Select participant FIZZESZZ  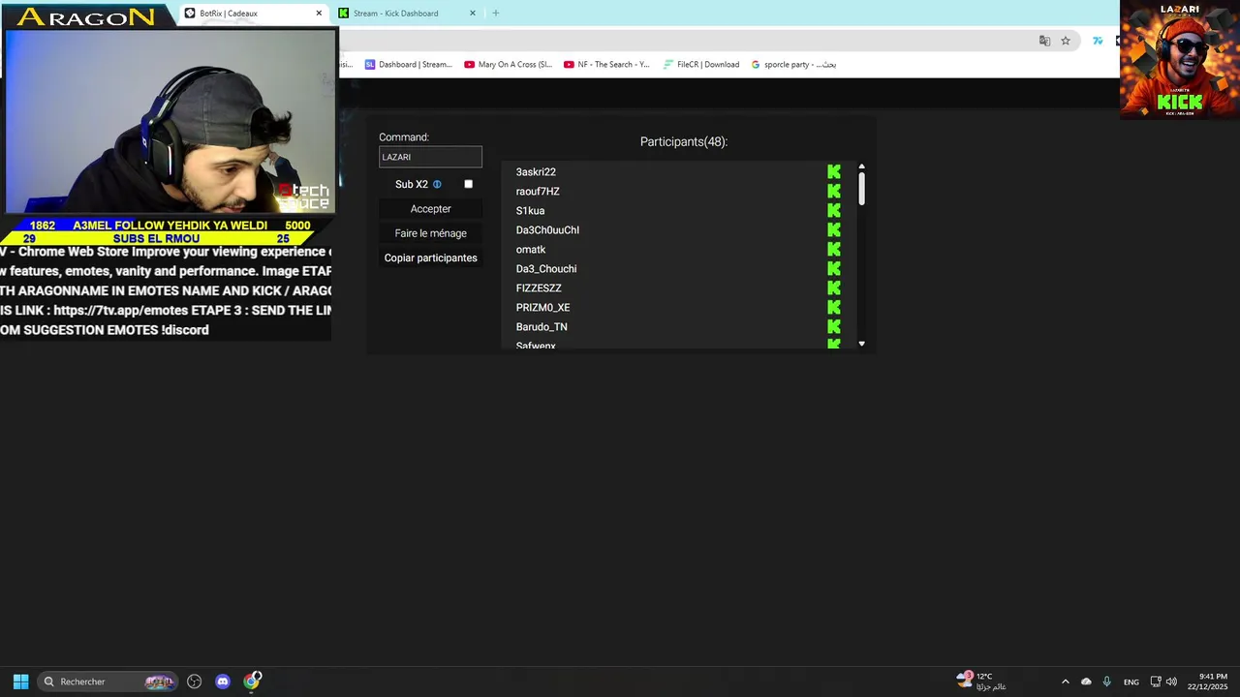539,288
